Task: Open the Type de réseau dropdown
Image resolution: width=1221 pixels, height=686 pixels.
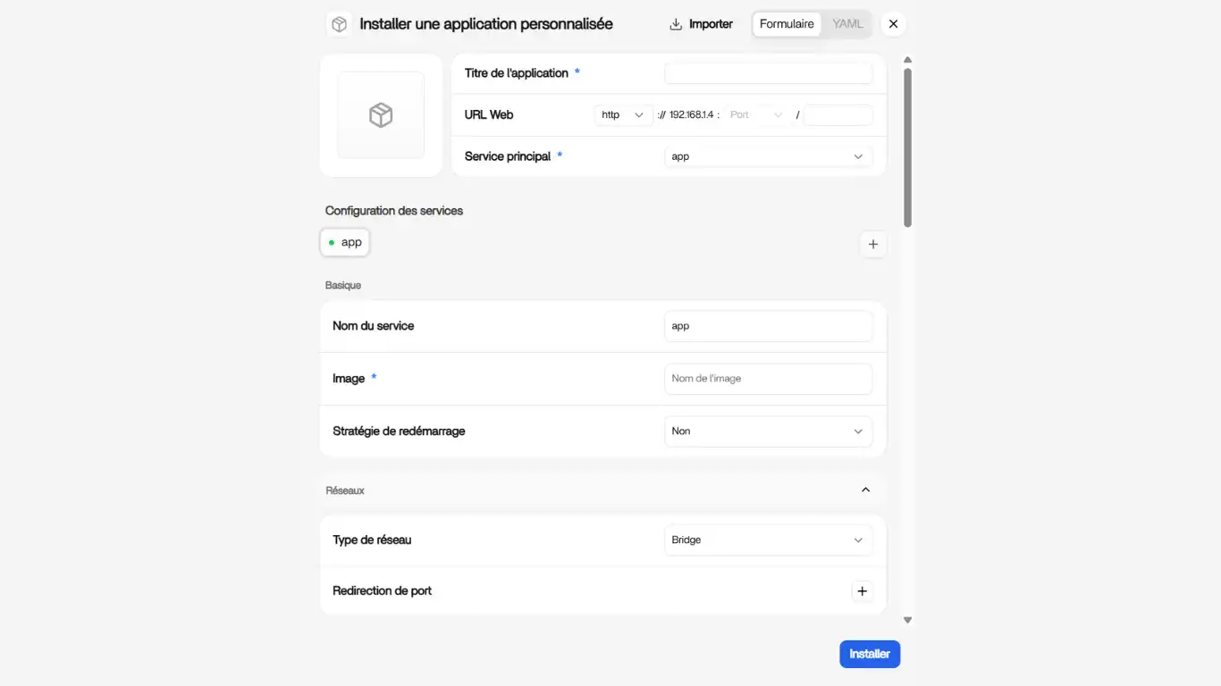Action: (768, 540)
